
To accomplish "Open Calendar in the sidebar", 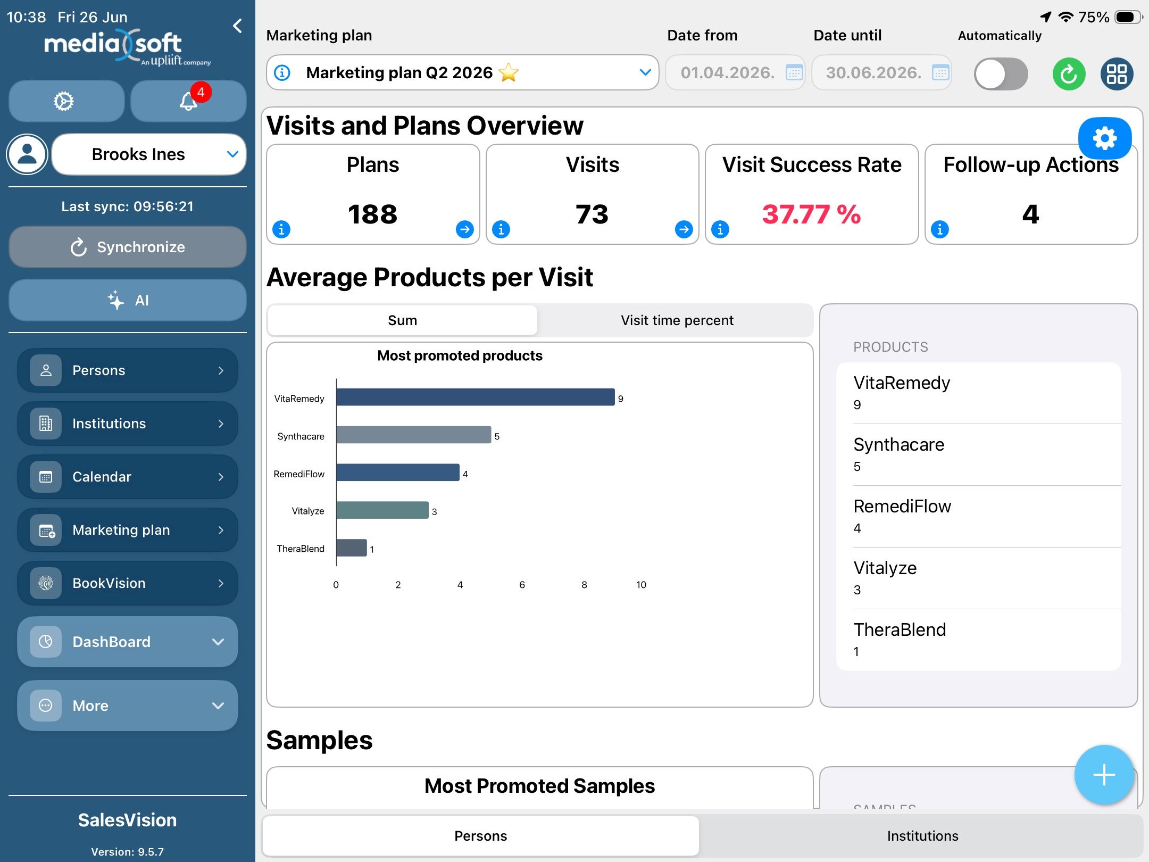I will click(128, 477).
